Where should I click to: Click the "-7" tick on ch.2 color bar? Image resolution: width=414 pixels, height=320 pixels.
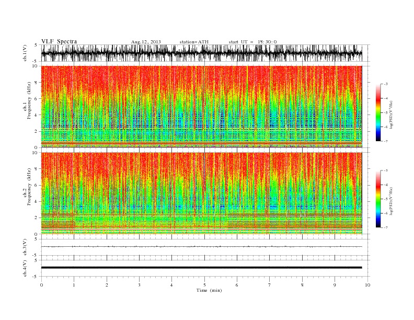[385, 227]
